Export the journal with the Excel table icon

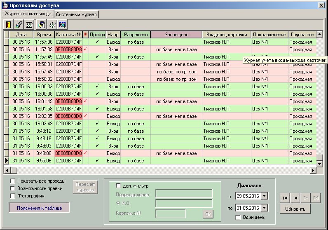tap(62, 25)
